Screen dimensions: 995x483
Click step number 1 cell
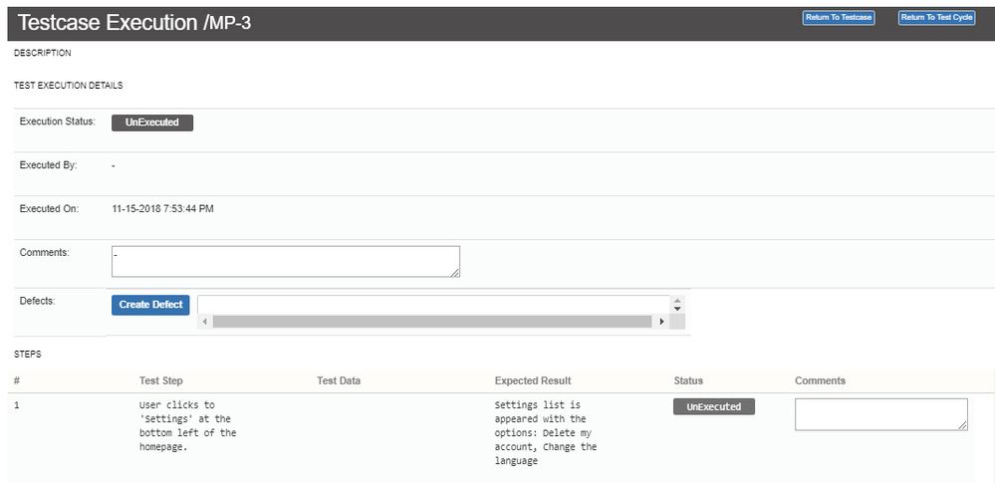pos(17,405)
